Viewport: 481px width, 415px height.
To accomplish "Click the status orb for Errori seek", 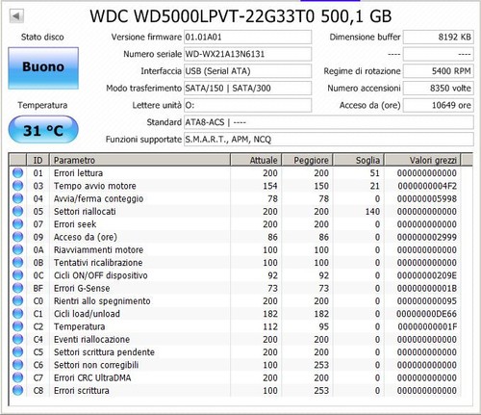I will click(18, 224).
